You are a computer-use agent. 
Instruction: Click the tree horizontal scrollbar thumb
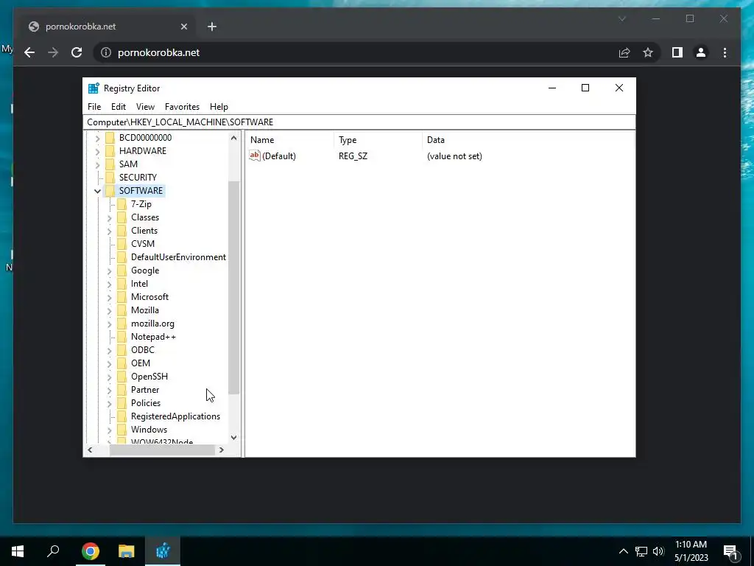click(x=162, y=450)
